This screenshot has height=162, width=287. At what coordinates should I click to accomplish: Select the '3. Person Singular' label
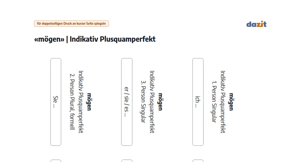coord(143,102)
